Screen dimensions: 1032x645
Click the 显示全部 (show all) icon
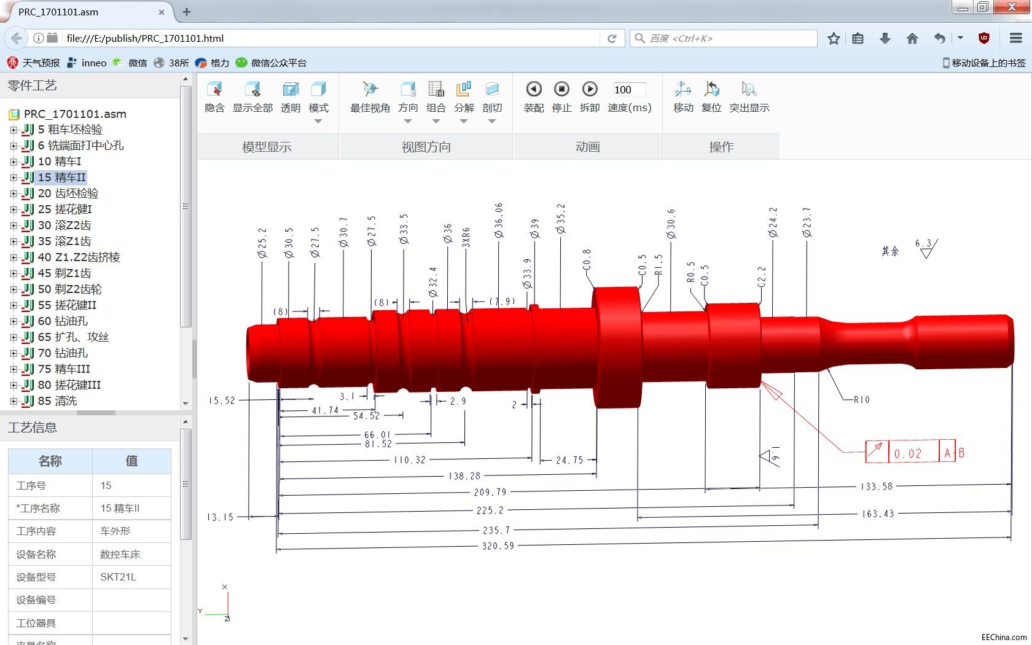(252, 90)
